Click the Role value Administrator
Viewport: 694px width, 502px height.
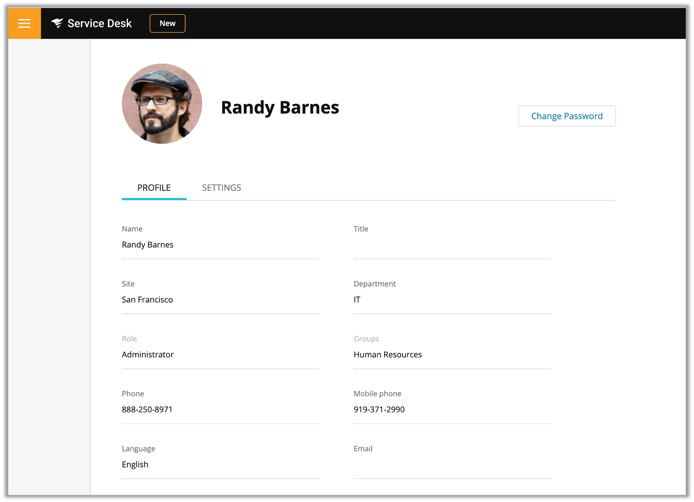click(147, 355)
